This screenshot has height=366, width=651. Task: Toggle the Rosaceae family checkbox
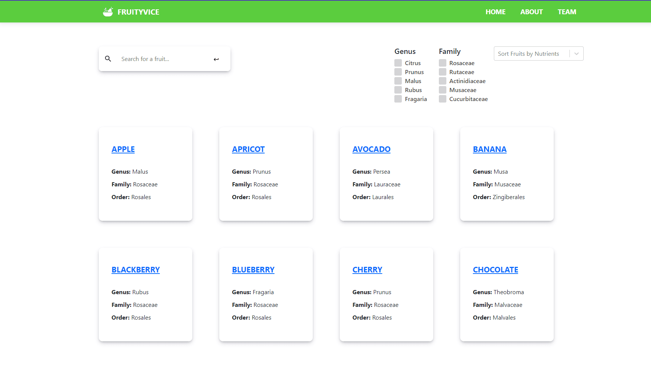coord(443,63)
